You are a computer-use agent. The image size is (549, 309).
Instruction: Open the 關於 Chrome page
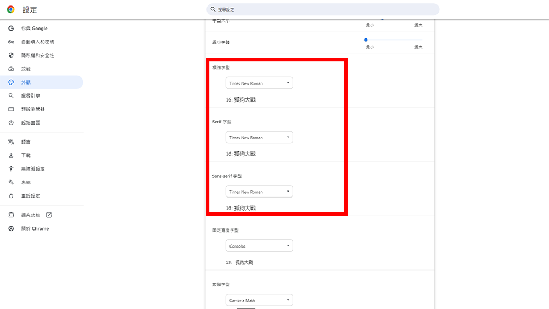(x=35, y=229)
